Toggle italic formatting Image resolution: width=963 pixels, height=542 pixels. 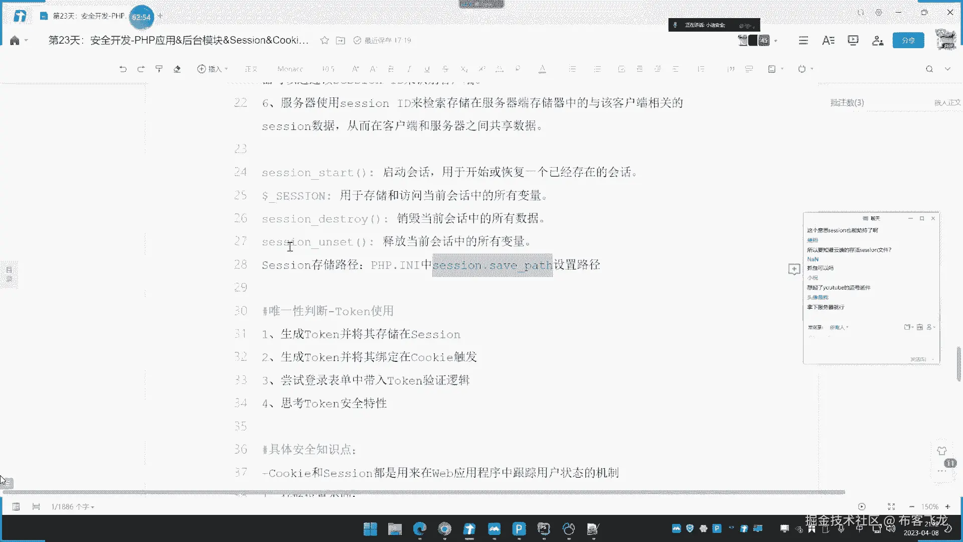click(409, 69)
